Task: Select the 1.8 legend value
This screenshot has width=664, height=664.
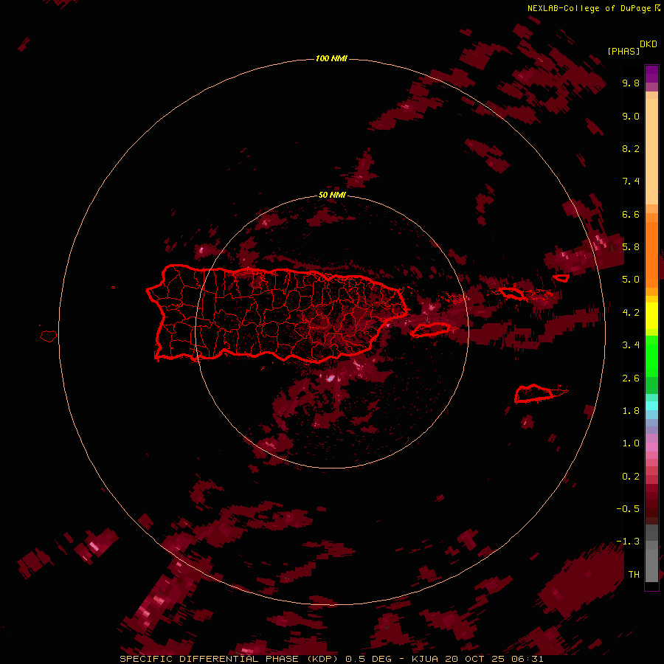Action: [631, 411]
